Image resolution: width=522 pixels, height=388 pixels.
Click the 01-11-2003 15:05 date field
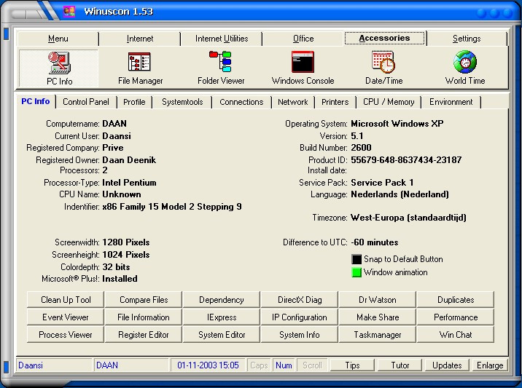point(208,365)
